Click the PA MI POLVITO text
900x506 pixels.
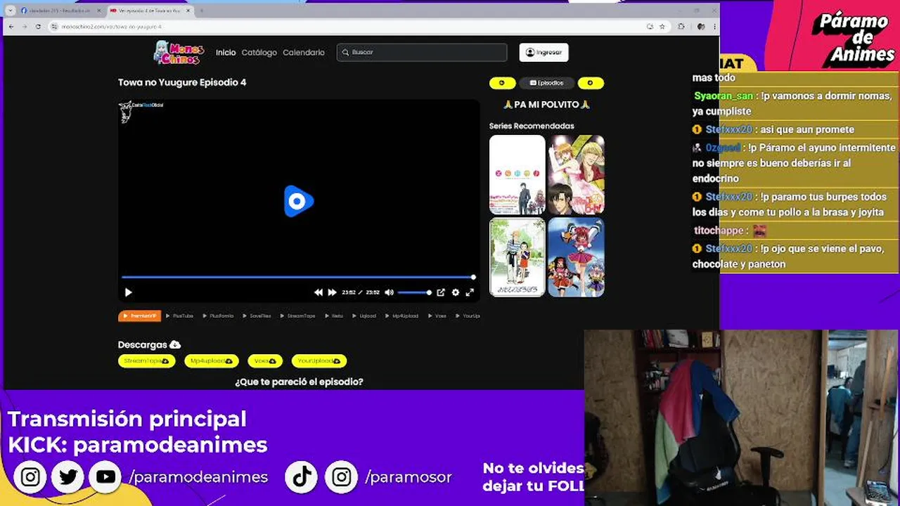pyautogui.click(x=546, y=105)
